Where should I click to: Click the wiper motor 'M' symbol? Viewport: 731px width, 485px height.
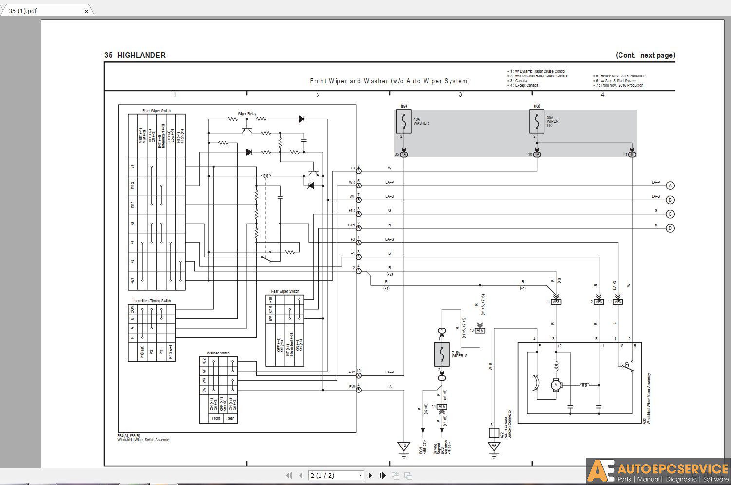click(556, 385)
